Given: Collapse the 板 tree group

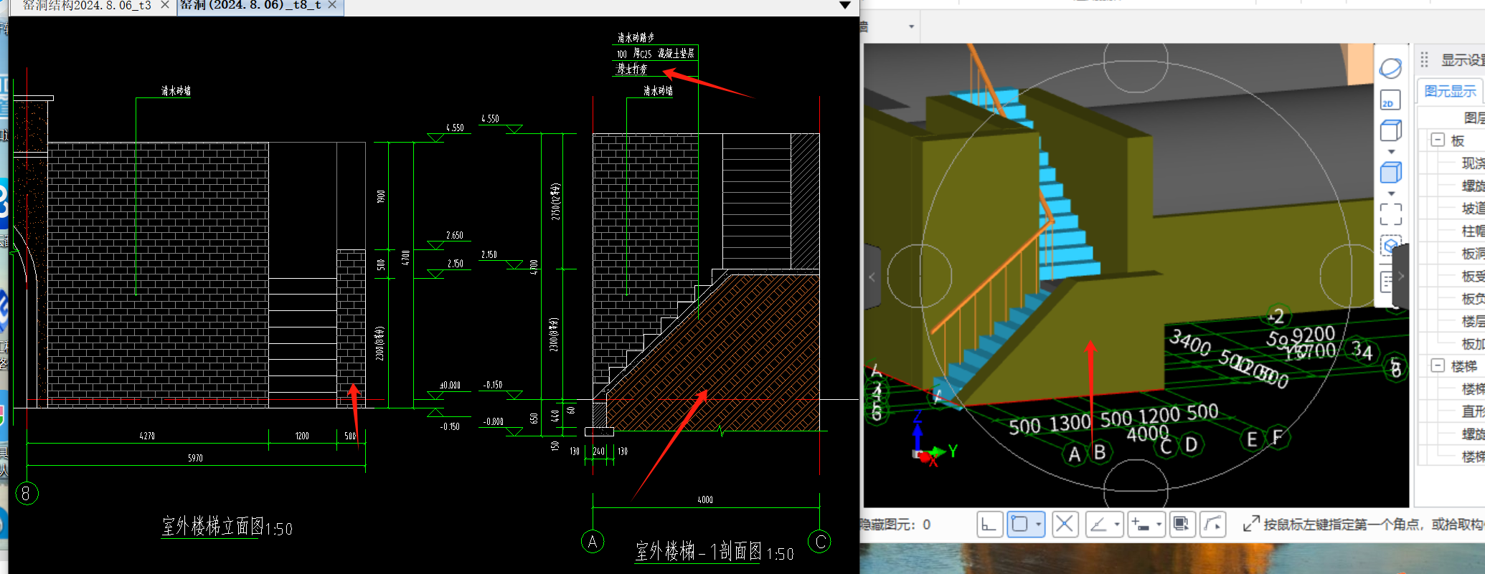Looking at the screenshot, I should coord(1438,140).
